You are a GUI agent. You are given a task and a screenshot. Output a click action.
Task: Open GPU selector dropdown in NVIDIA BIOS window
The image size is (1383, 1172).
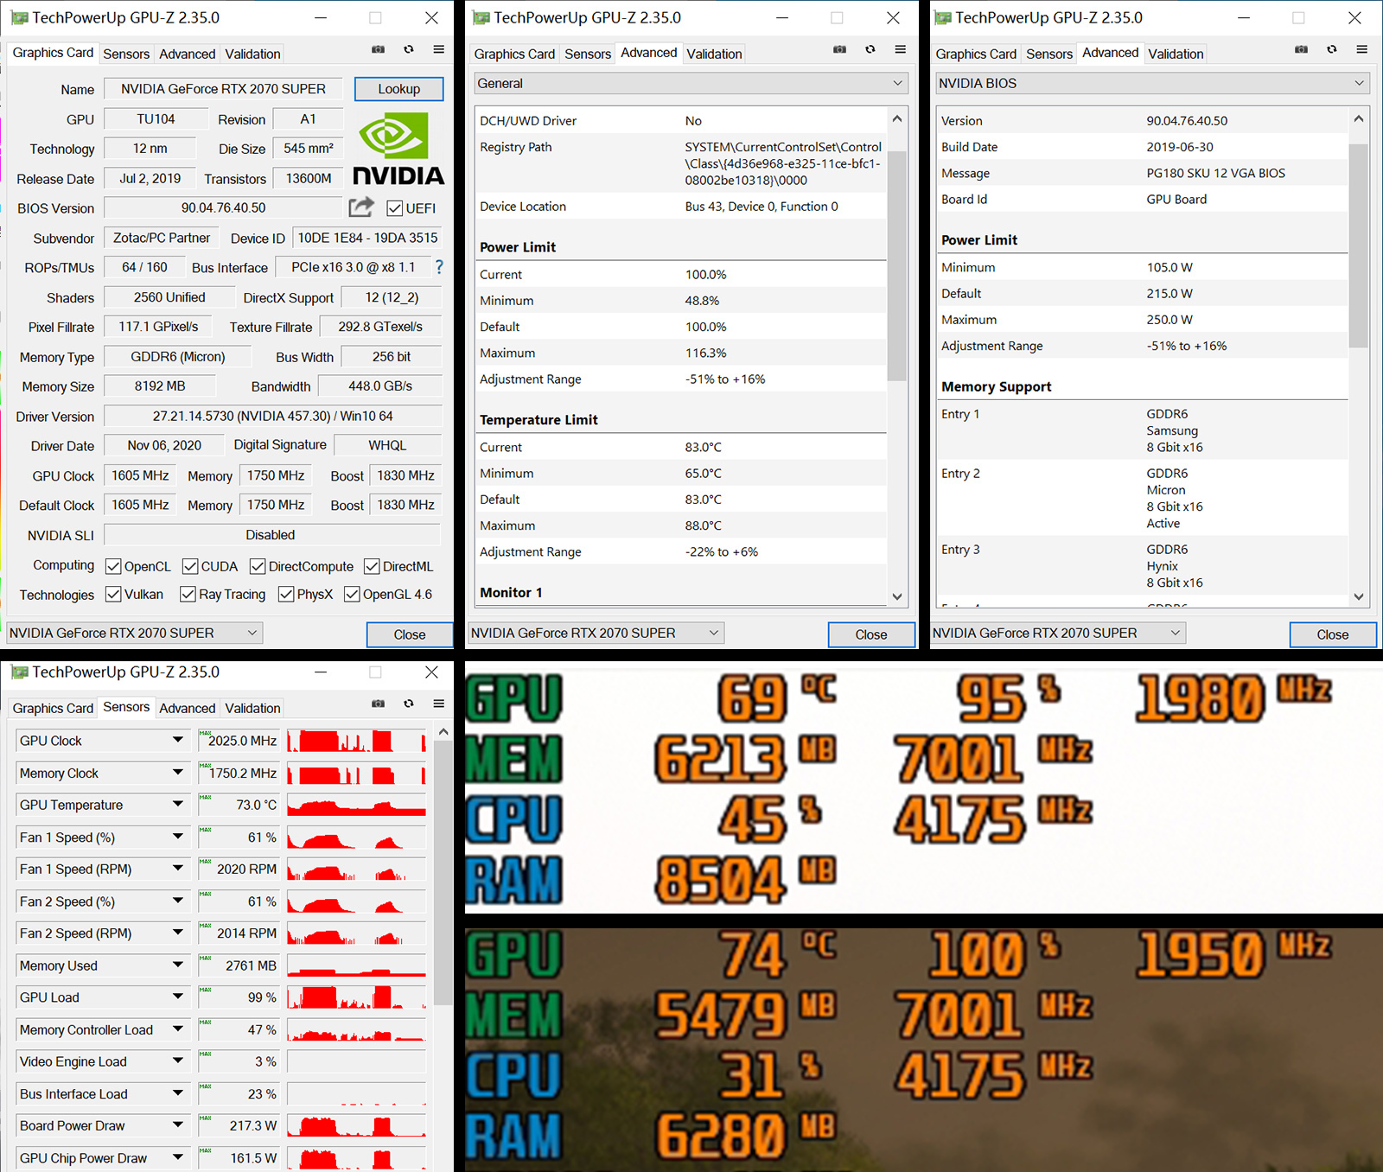click(1057, 634)
